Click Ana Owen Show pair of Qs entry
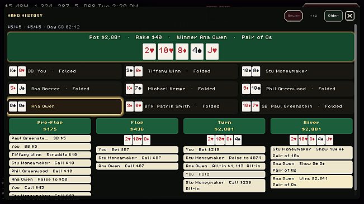This screenshot has height=204, width=364. click(311, 167)
